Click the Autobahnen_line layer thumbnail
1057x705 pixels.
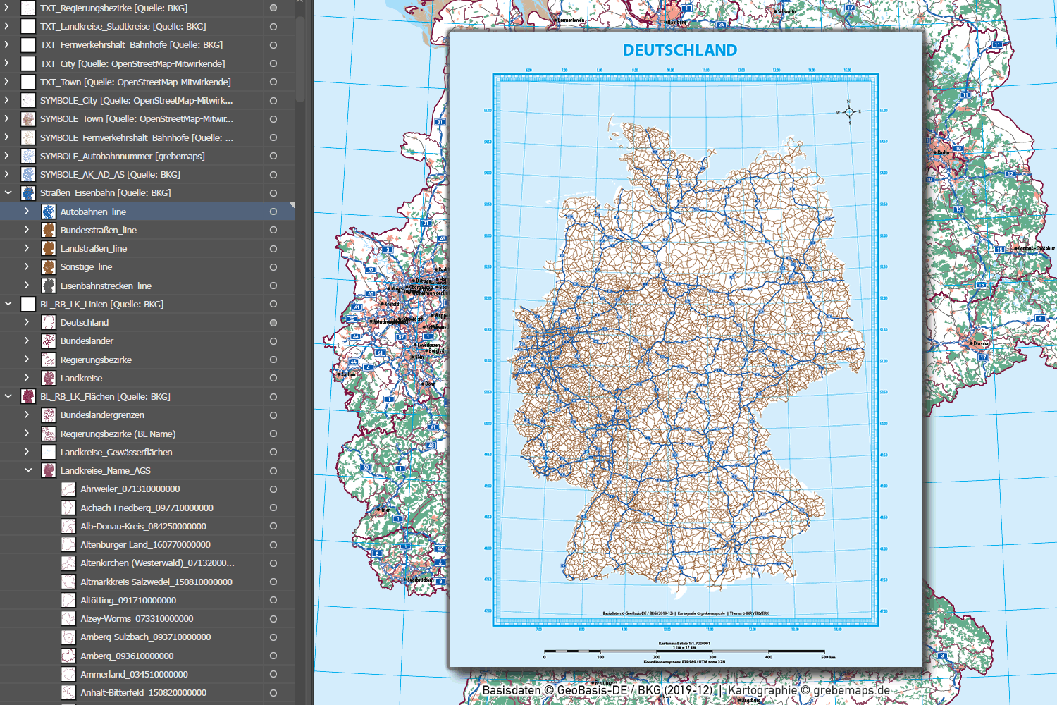pyautogui.click(x=49, y=211)
